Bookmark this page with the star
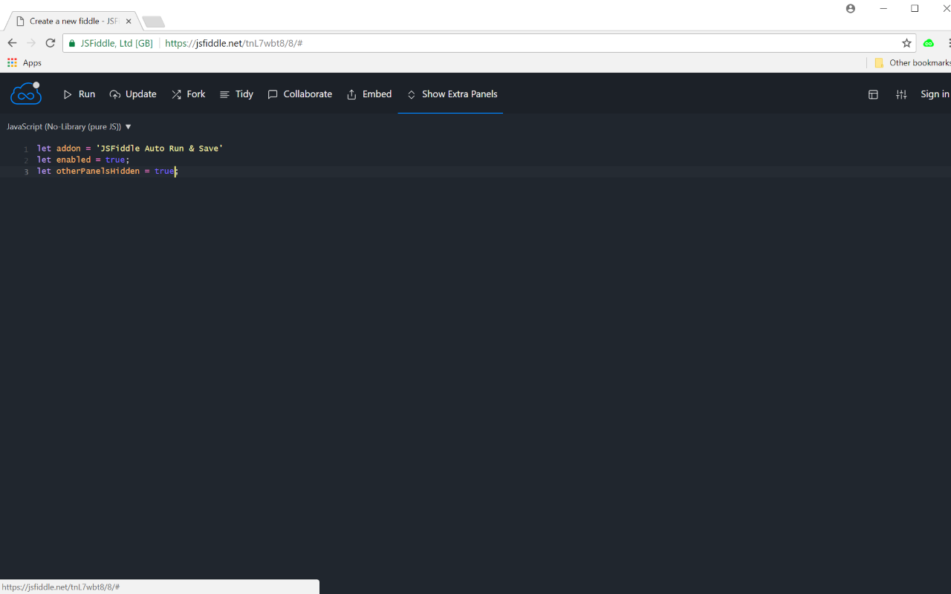Image resolution: width=951 pixels, height=594 pixels. tap(906, 43)
